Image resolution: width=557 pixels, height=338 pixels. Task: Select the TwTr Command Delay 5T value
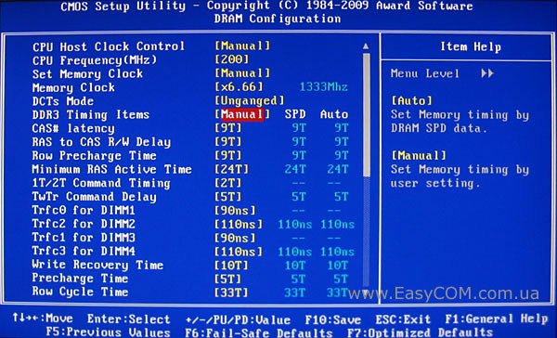coord(228,197)
